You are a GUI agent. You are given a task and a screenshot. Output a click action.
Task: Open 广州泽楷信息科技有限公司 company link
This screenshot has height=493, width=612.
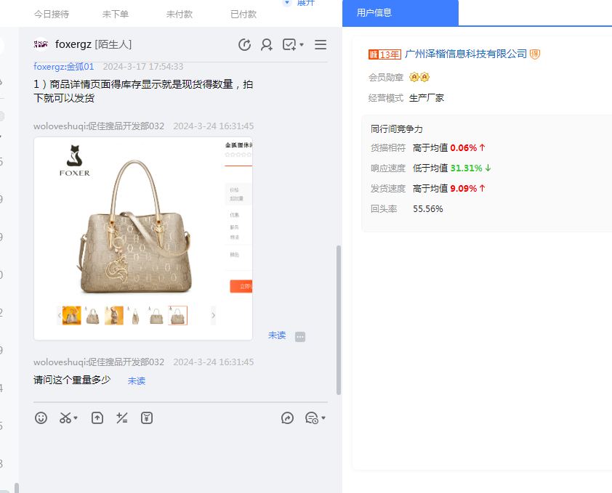465,54
